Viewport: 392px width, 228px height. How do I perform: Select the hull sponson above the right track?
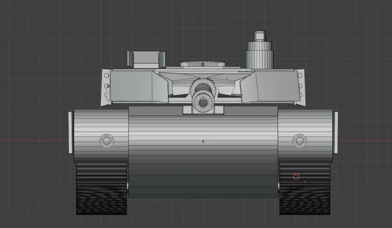tap(305, 136)
